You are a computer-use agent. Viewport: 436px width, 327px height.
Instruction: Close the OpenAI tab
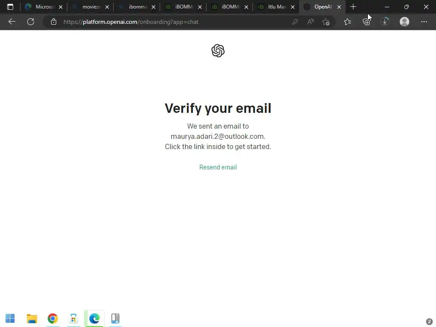click(339, 7)
